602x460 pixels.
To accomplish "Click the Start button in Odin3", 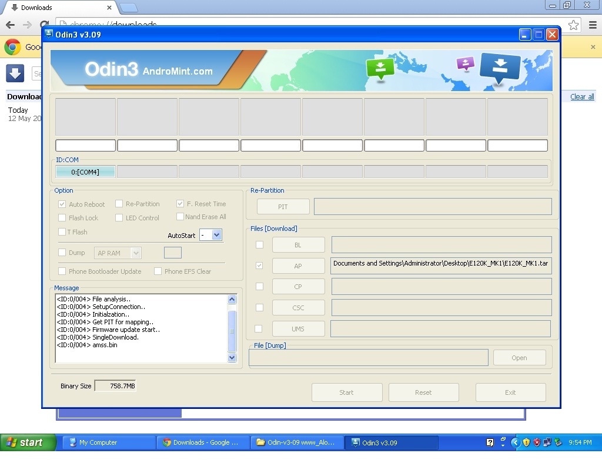I will pos(347,392).
